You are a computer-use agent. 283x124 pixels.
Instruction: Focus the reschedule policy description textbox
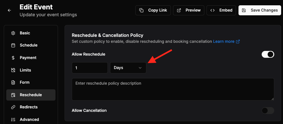173,89
